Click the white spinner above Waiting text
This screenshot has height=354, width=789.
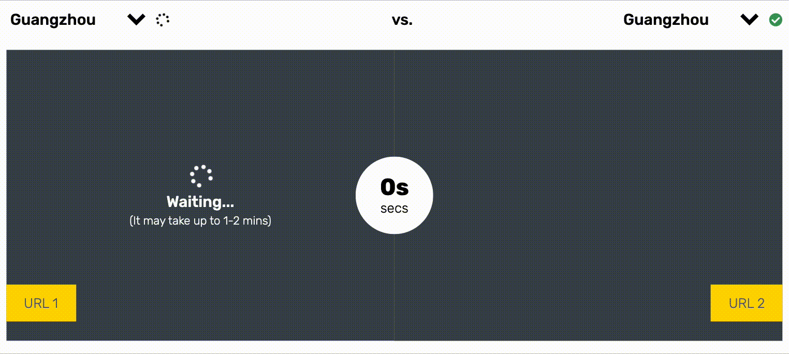(x=201, y=176)
